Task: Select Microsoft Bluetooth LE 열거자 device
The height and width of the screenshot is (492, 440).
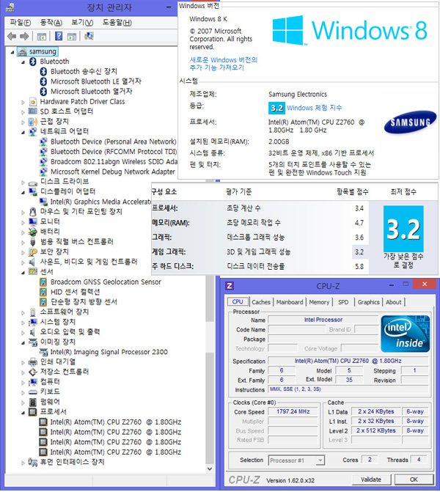Action: click(96, 81)
